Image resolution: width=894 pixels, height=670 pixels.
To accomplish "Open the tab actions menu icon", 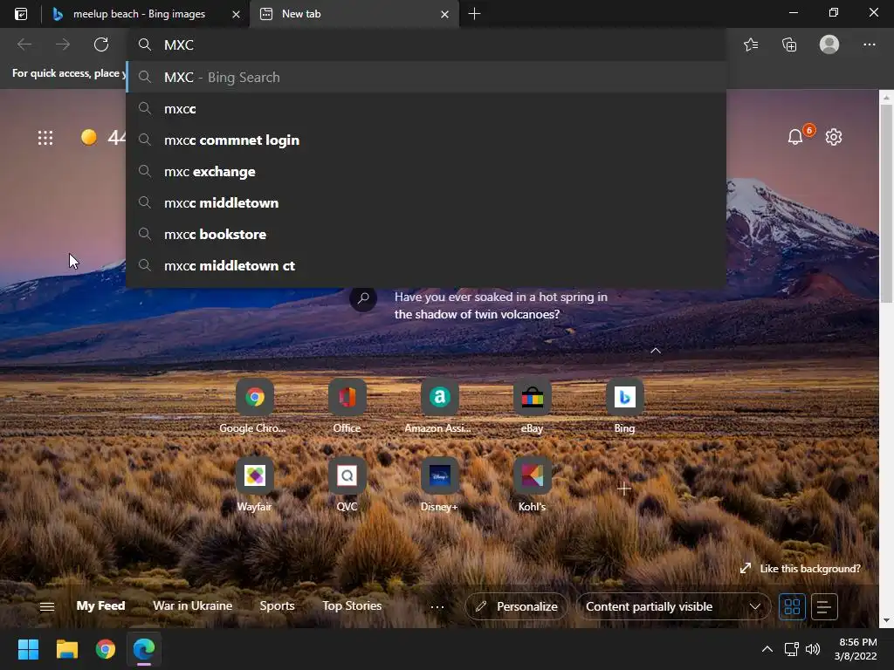I will (21, 14).
